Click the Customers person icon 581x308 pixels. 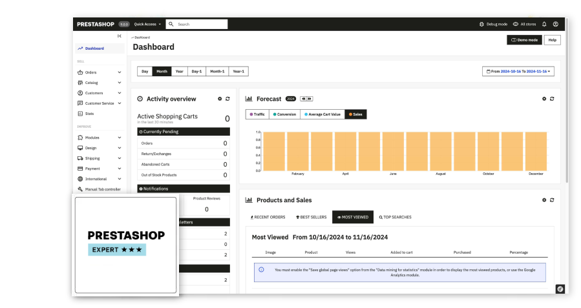click(80, 93)
